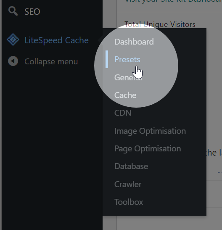The width and height of the screenshot is (222, 230).
Task: Collapse the sidebar via Collapse menu text
Action: [51, 61]
